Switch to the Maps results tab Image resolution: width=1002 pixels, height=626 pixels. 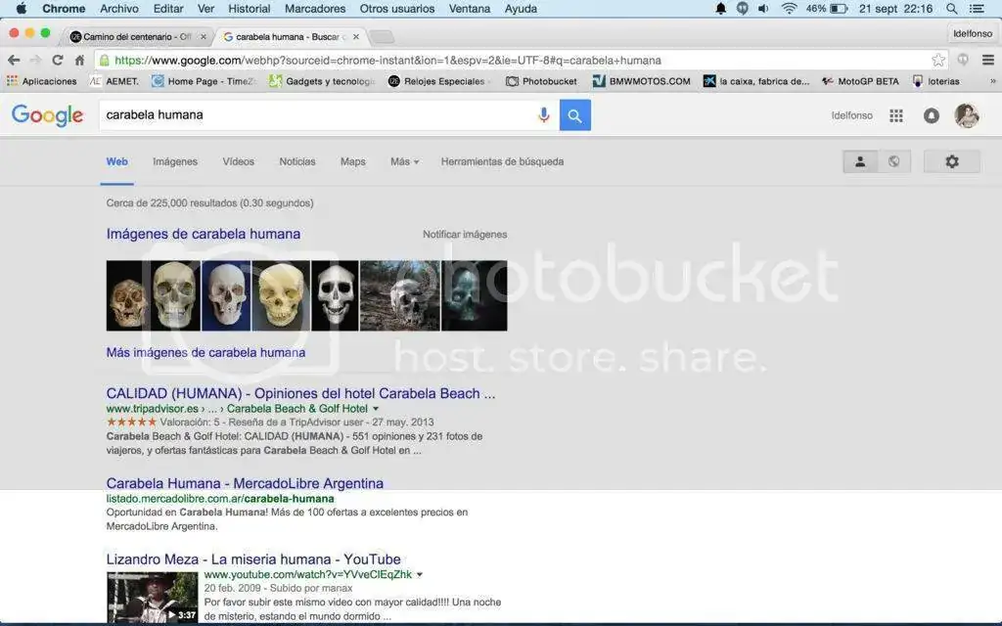pos(352,161)
